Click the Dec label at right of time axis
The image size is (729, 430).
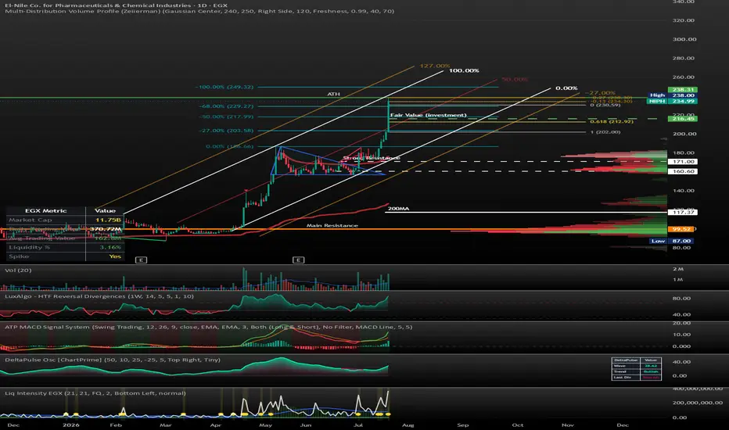click(x=623, y=425)
